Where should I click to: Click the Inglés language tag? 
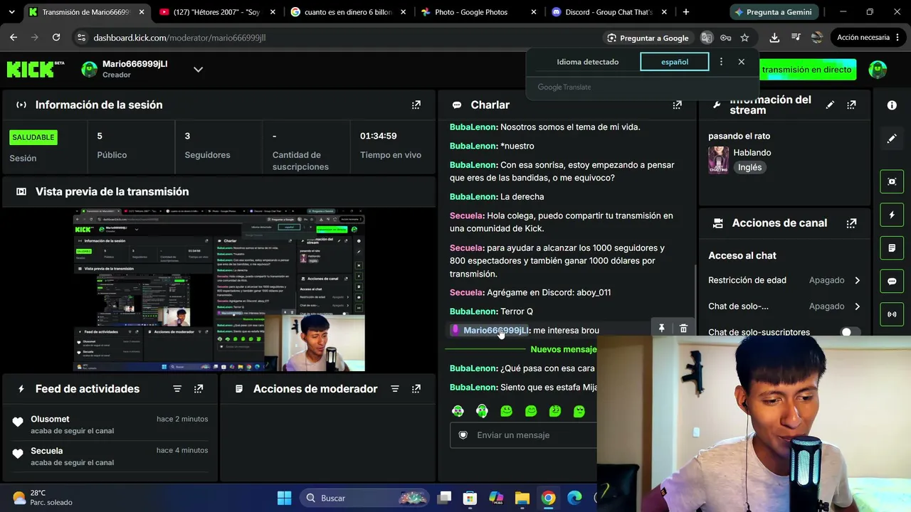(x=750, y=167)
